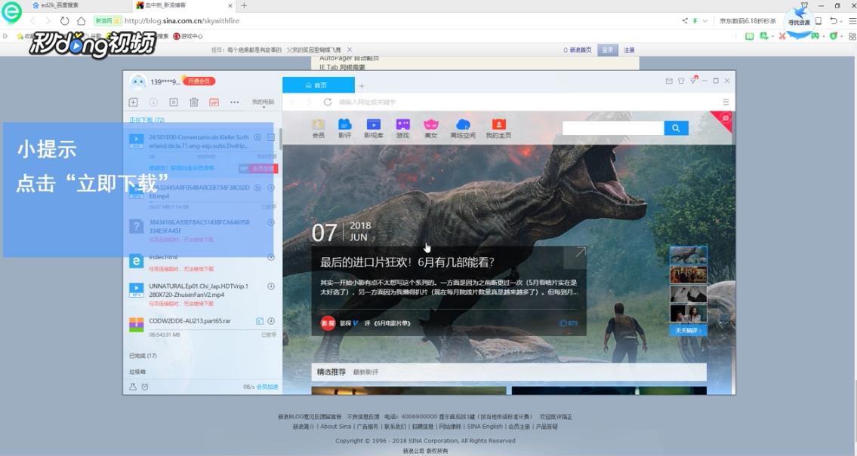The image size is (857, 456).
Task: Select the index.html download row
Action: point(202,262)
